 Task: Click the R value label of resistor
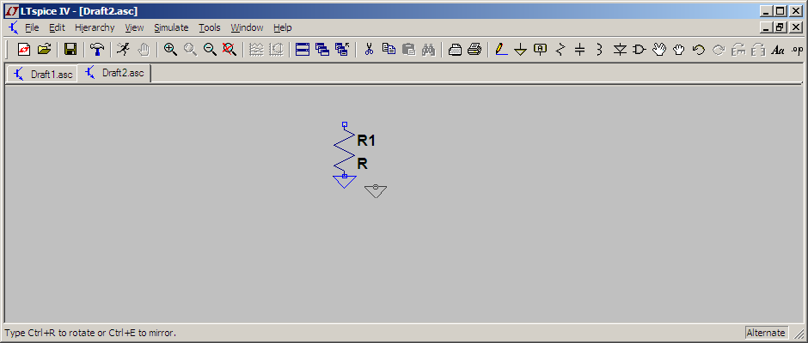click(x=362, y=164)
